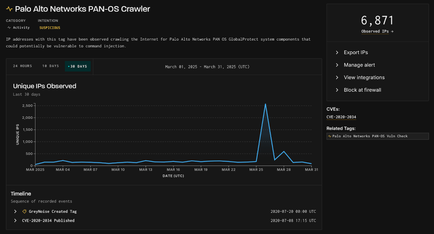Click the chart peak near Mar 26
Screen dimensions: 434x234
(265, 104)
